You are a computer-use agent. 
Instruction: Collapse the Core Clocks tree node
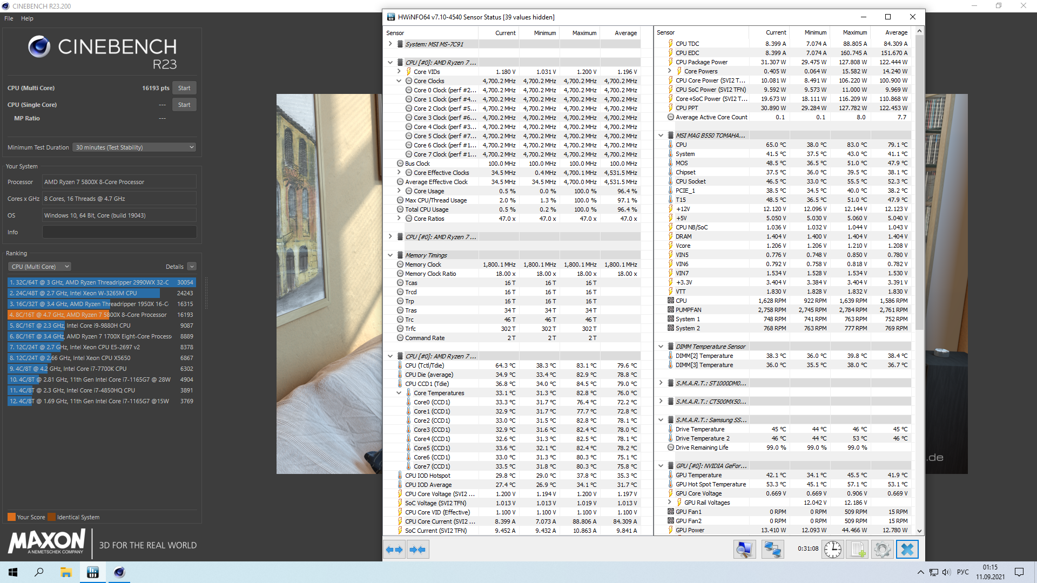(x=399, y=81)
